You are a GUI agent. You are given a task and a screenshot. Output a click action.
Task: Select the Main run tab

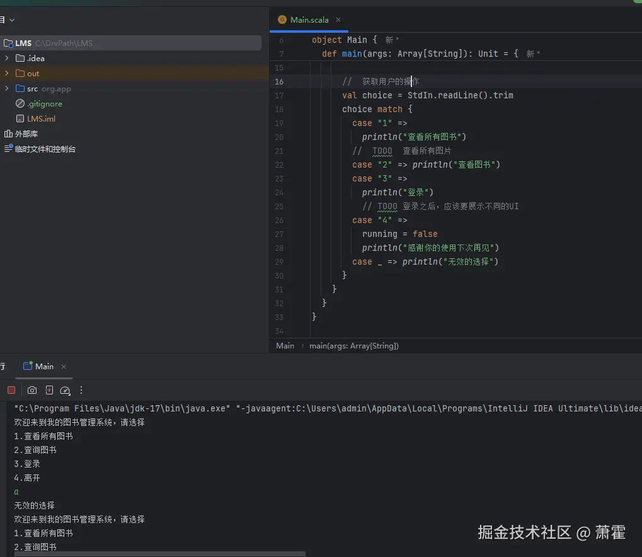pyautogui.click(x=44, y=366)
